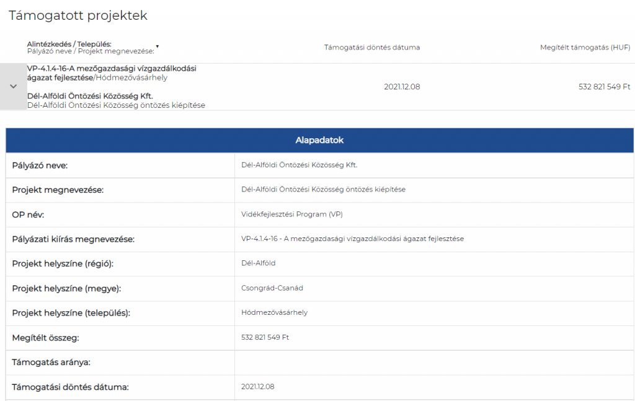Click the 2021.12.08 date in project row
This screenshot has width=635, height=401.
[402, 87]
